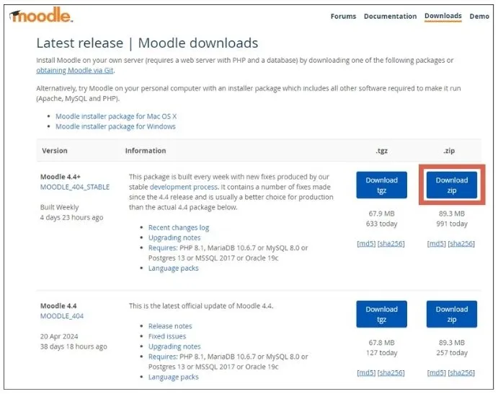The image size is (498, 394).
Task: Open sha256 link for 4.4+ tgz
Action: 391,244
